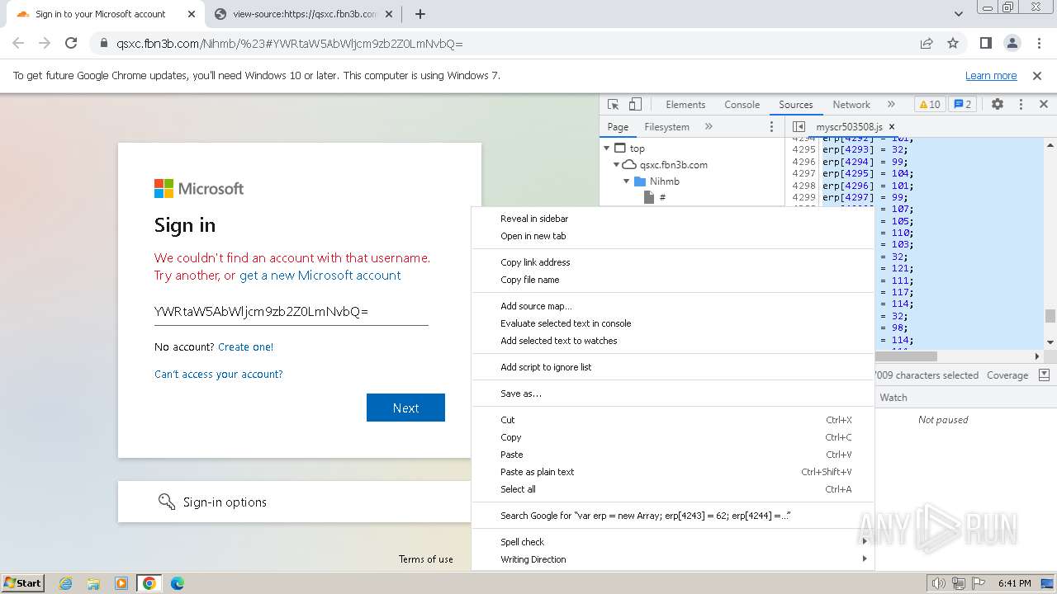Click the Create one! link
The image size is (1057, 594).
245,347
